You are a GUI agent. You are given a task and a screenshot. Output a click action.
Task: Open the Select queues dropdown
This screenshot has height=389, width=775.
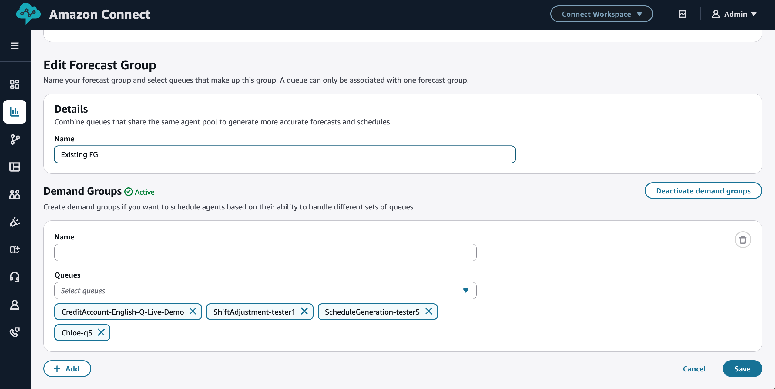tap(265, 291)
